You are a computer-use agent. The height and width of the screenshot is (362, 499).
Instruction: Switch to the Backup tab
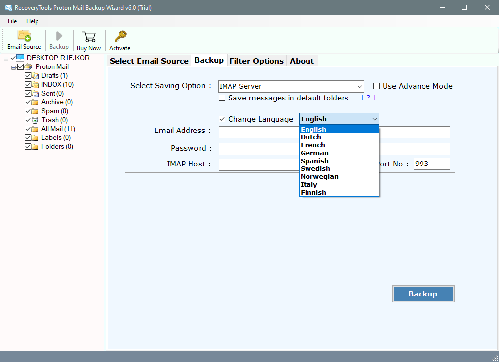pos(209,60)
